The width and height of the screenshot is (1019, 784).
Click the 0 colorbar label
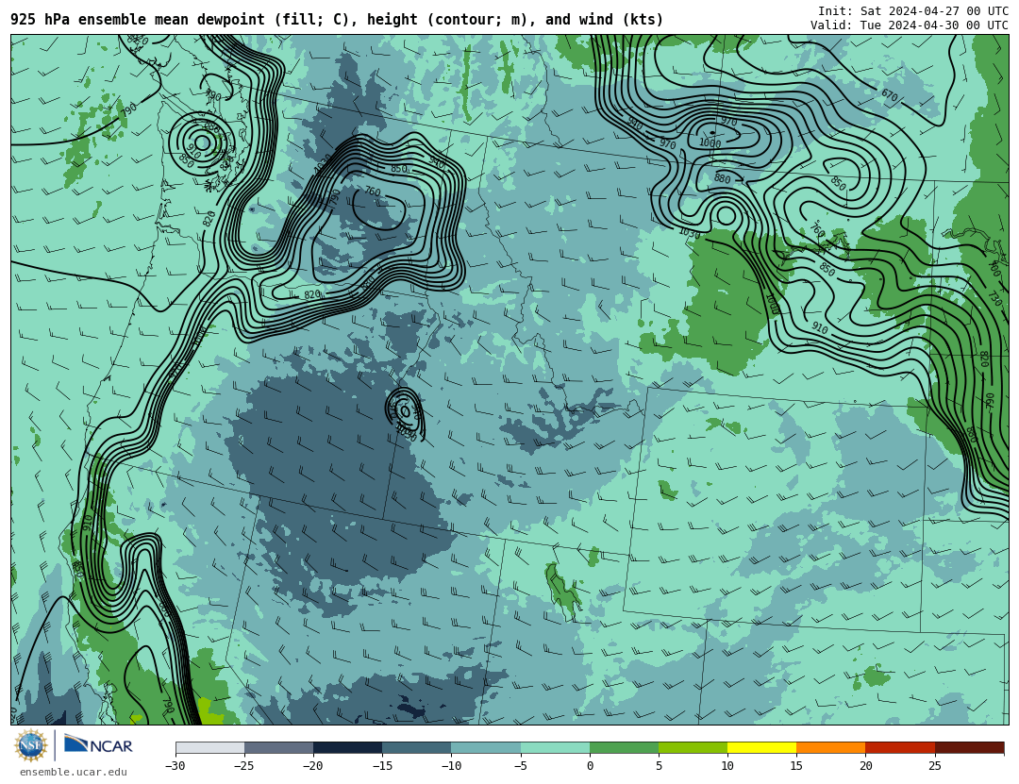coord(590,766)
